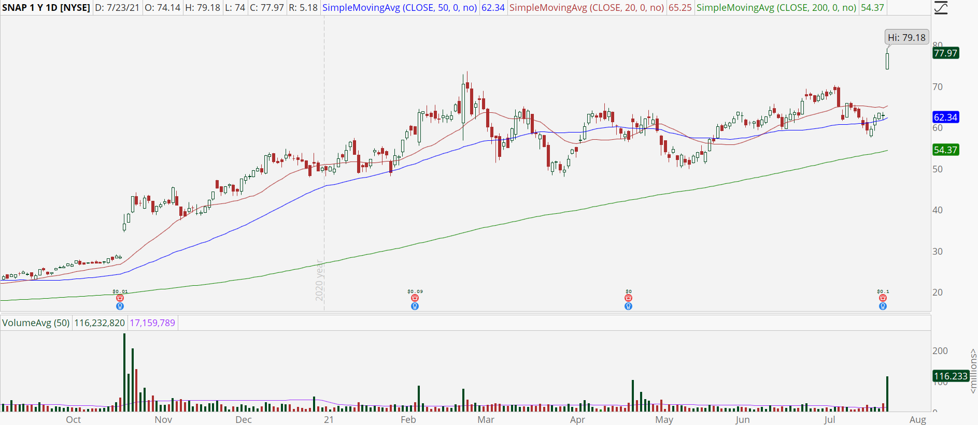978x425 pixels.
Task: Click the 40 price axis tick
Action: click(x=938, y=210)
